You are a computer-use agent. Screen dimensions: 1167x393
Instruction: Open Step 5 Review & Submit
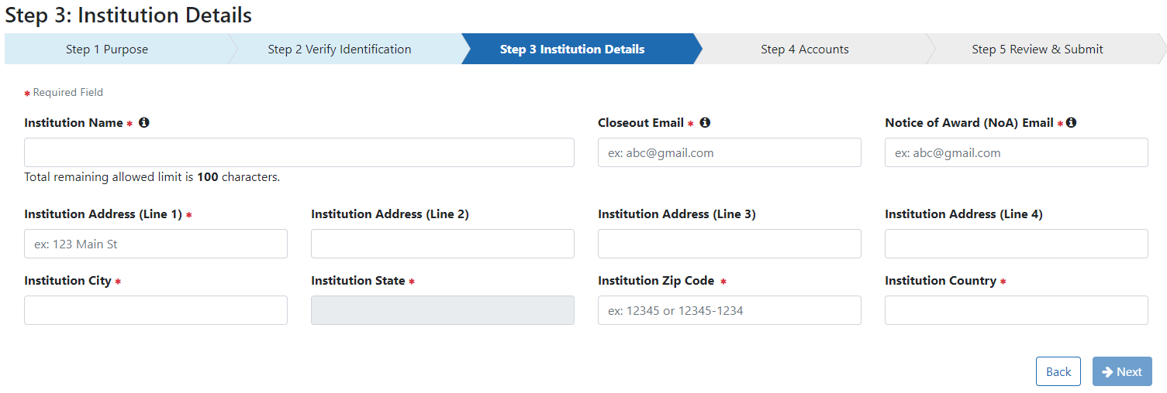point(1038,50)
